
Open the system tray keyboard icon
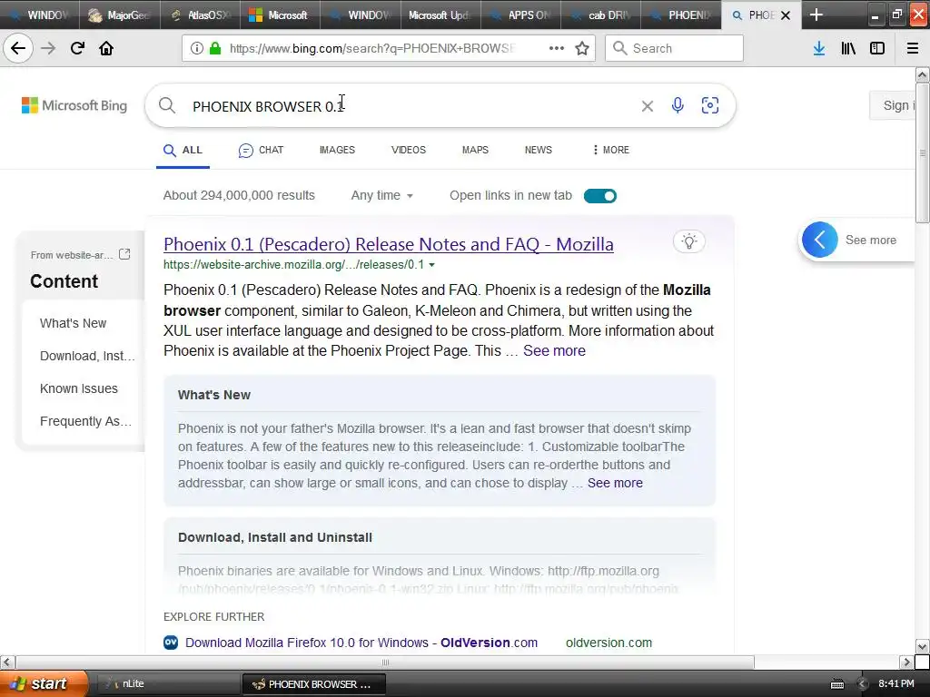[x=836, y=684]
